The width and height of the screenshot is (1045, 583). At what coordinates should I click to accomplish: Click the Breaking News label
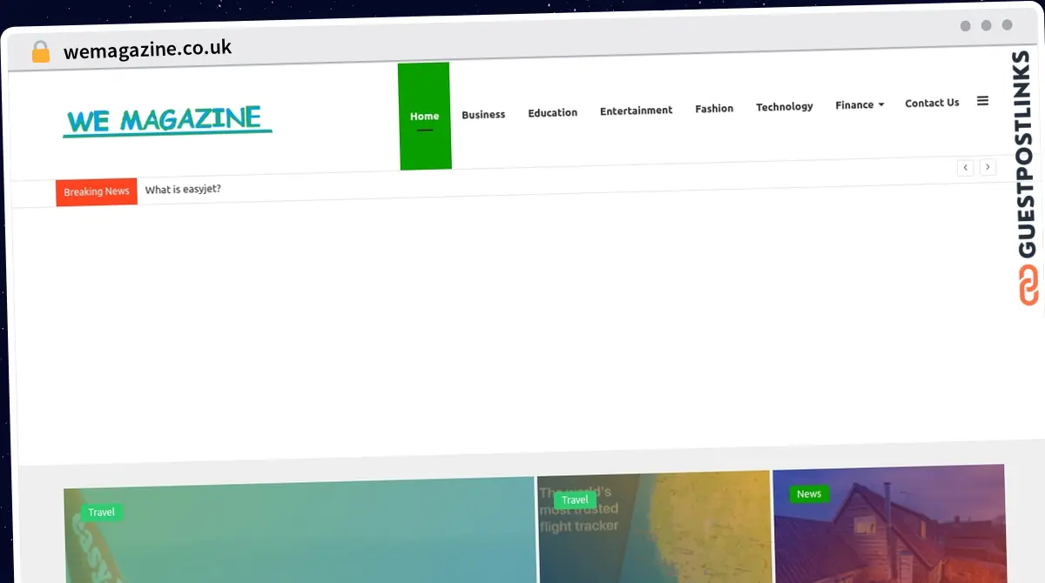coord(97,191)
